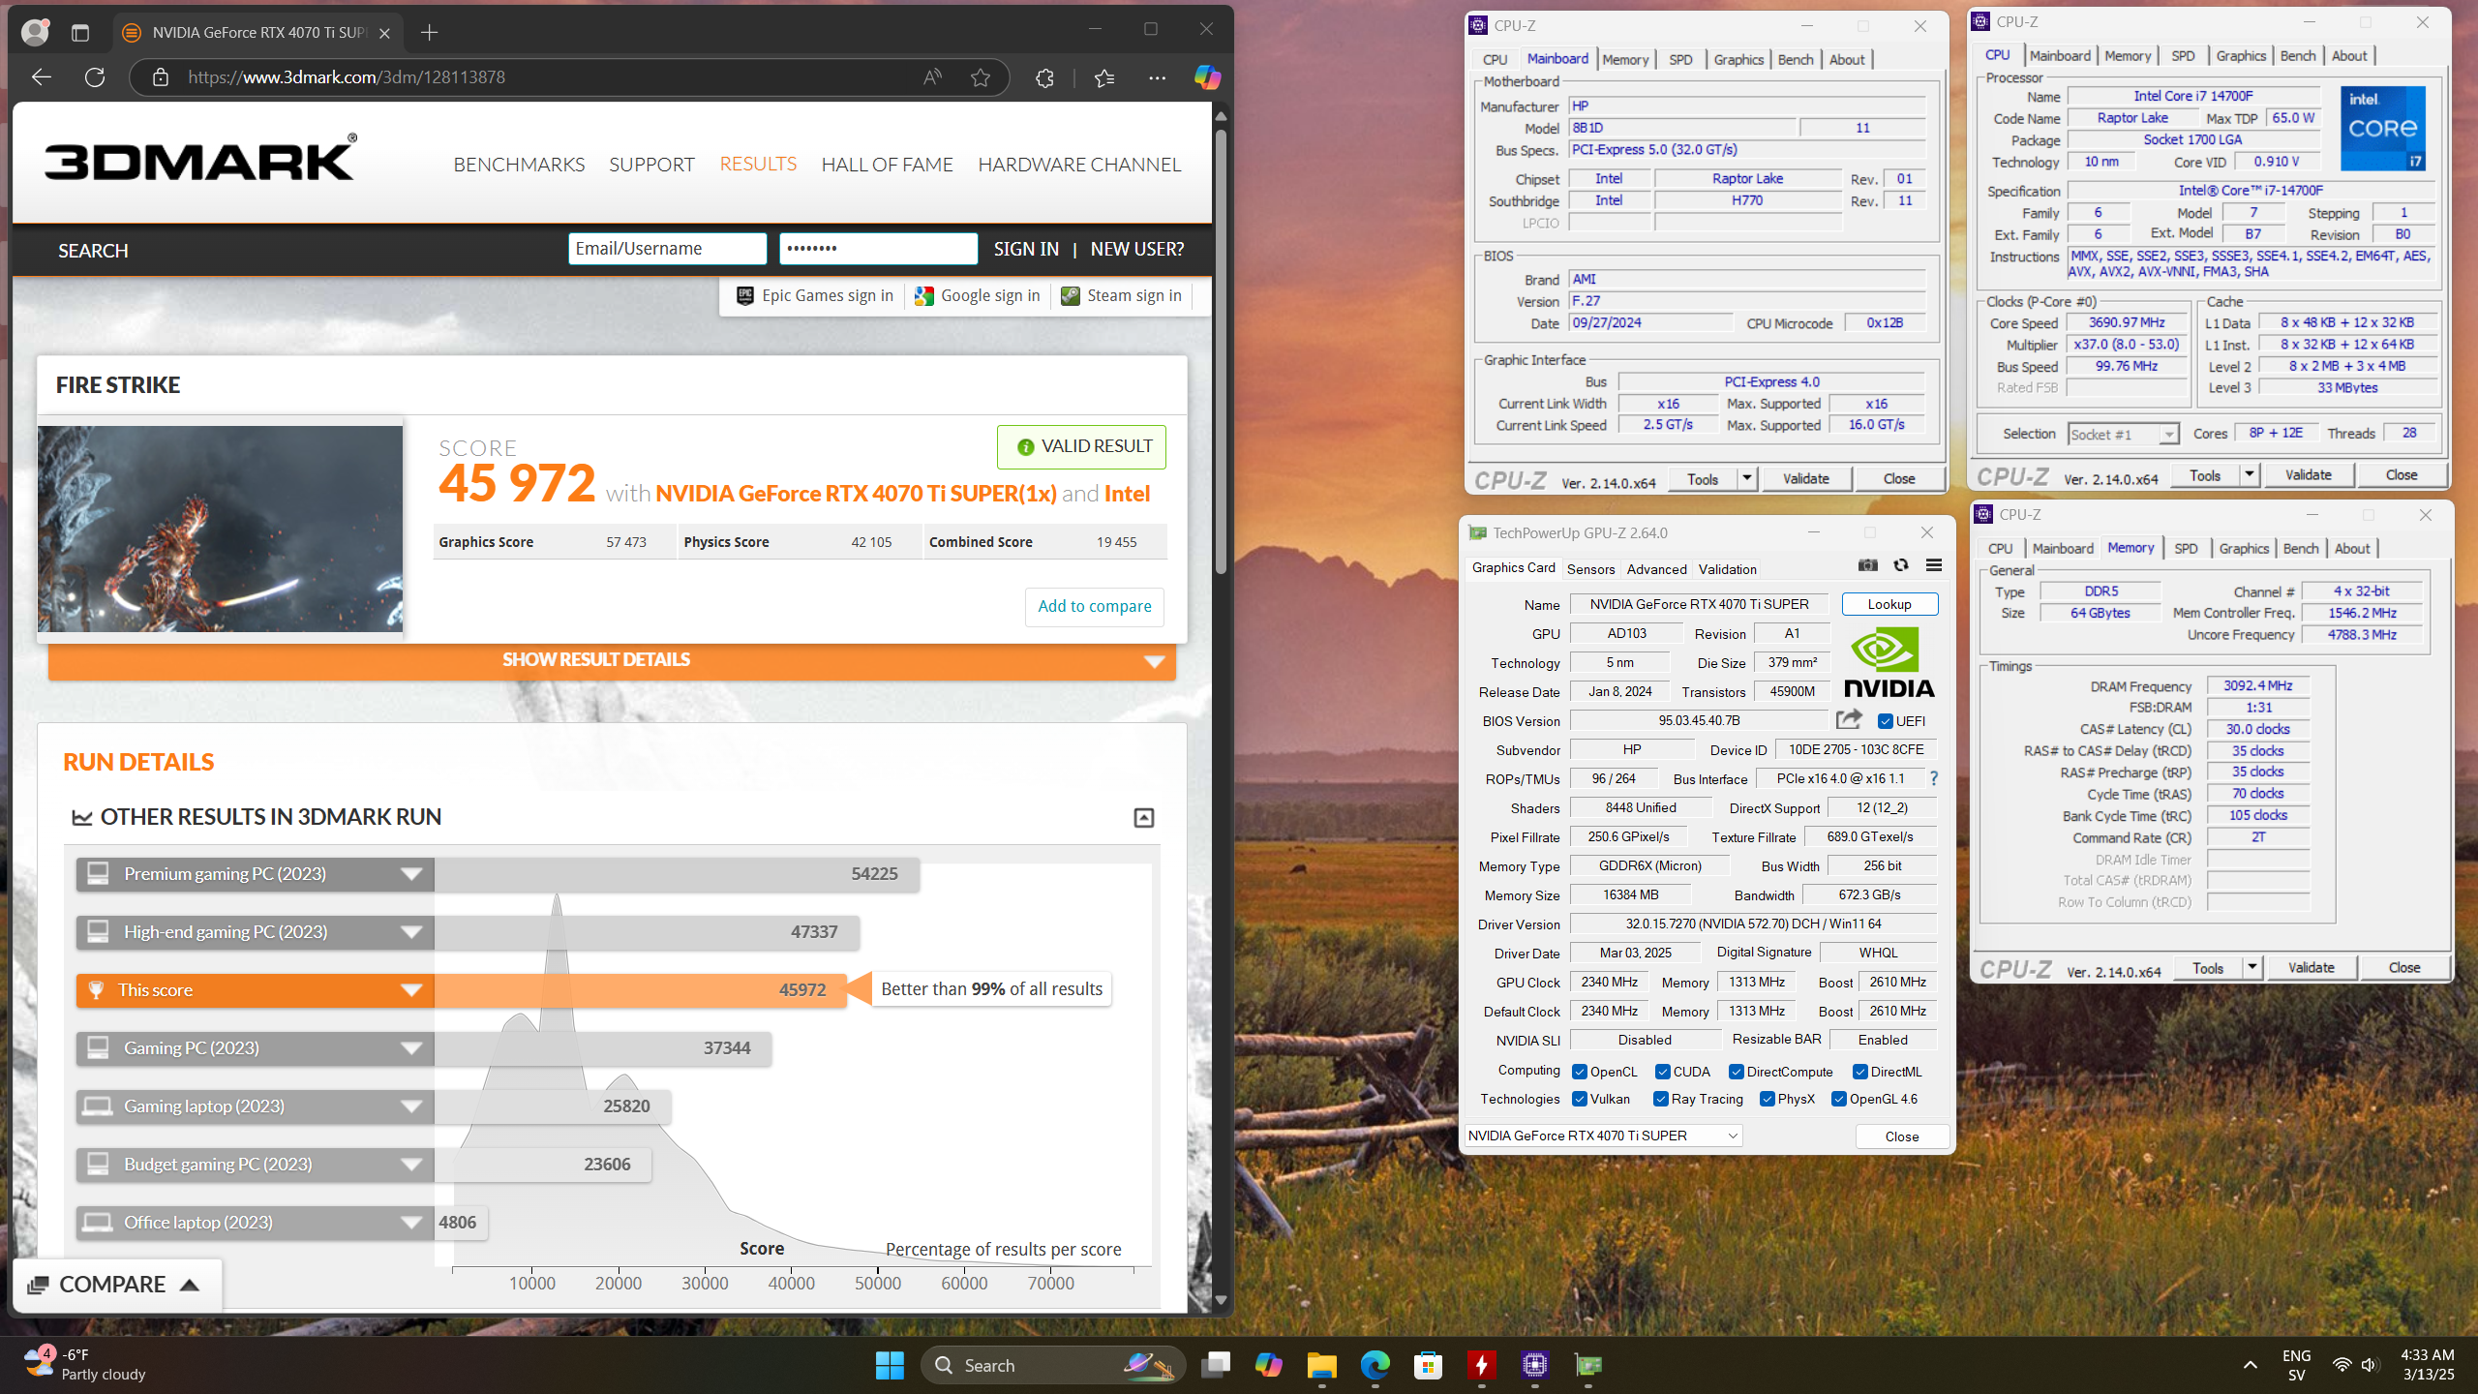Switch to Bench tab in CPU-Z CPU window

coord(2298,56)
